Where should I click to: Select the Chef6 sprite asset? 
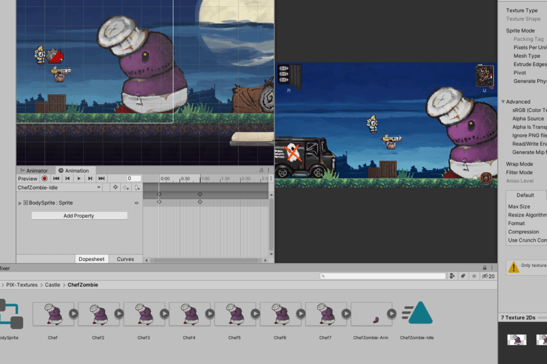(280, 314)
